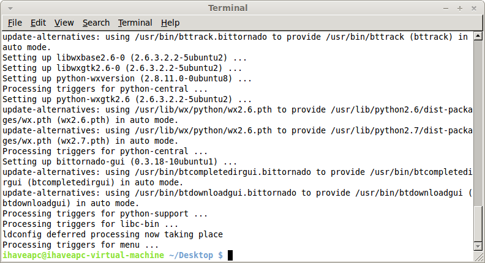Minimize the Terminal window
The image size is (485, 263).
pyautogui.click(x=446, y=9)
